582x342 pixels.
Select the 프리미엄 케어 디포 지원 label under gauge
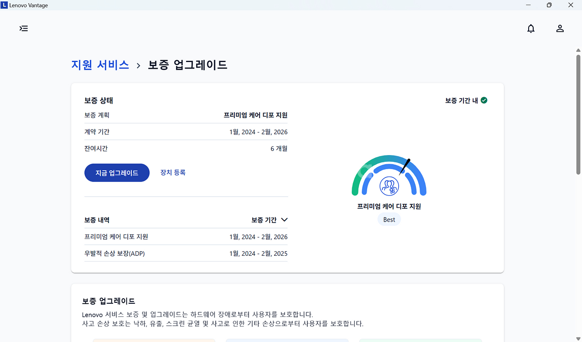tap(389, 207)
